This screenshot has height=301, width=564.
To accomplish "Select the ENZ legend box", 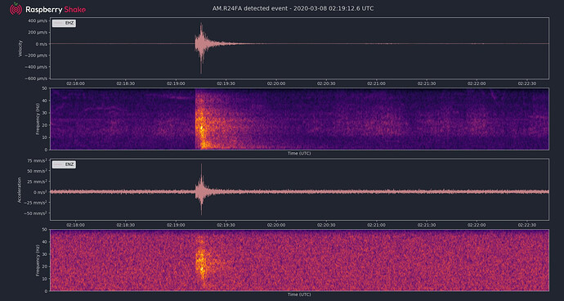I will pos(64,164).
